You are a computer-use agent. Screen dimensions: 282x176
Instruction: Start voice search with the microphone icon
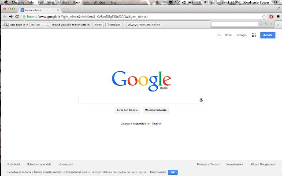tap(201, 100)
